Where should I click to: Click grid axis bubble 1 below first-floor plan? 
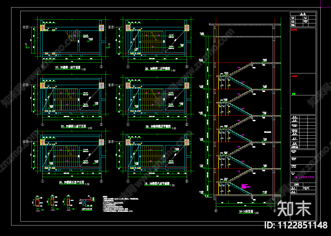pyautogui.click(x=43, y=67)
